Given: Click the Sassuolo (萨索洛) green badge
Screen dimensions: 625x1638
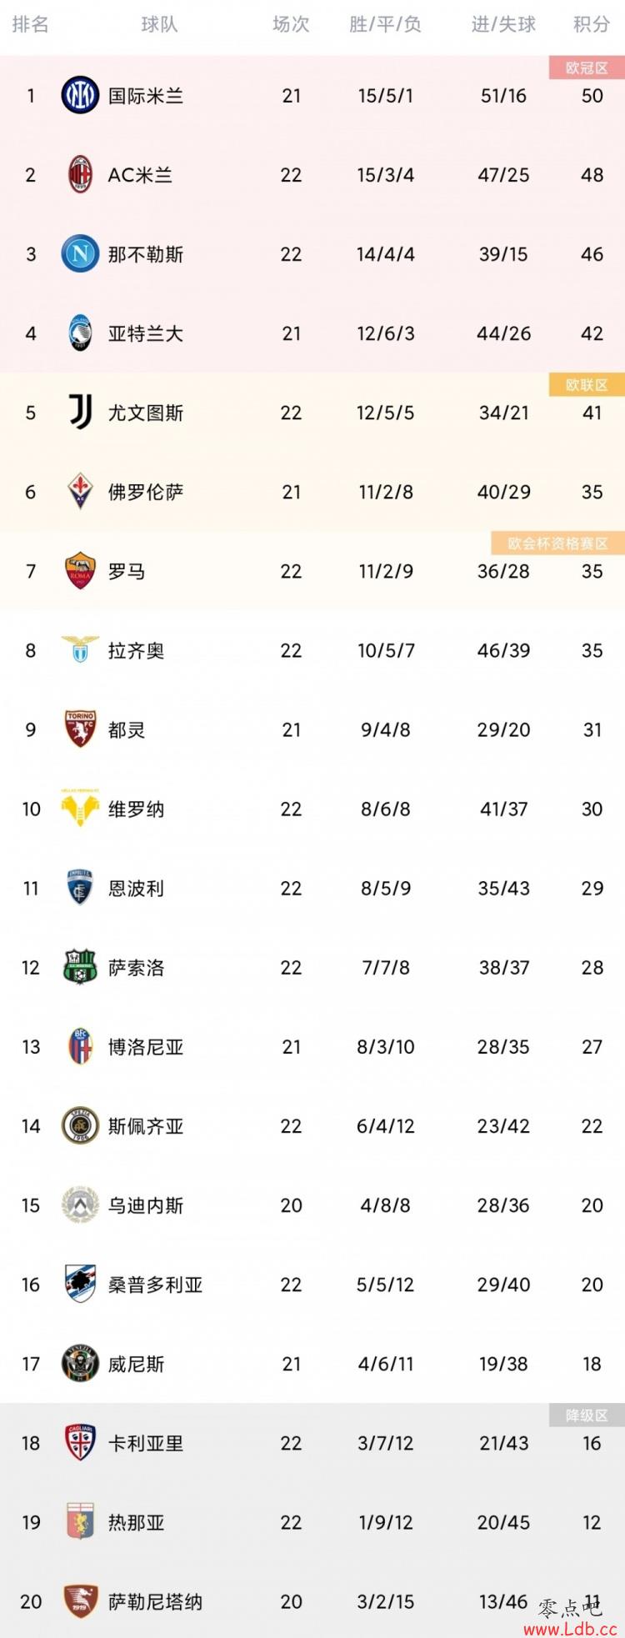Looking at the screenshot, I should coord(80,967).
